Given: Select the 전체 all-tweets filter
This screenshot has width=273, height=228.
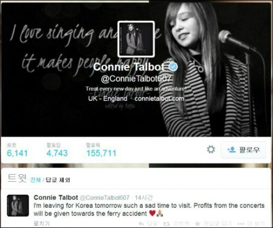Looking at the screenshot, I should (x=35, y=180).
